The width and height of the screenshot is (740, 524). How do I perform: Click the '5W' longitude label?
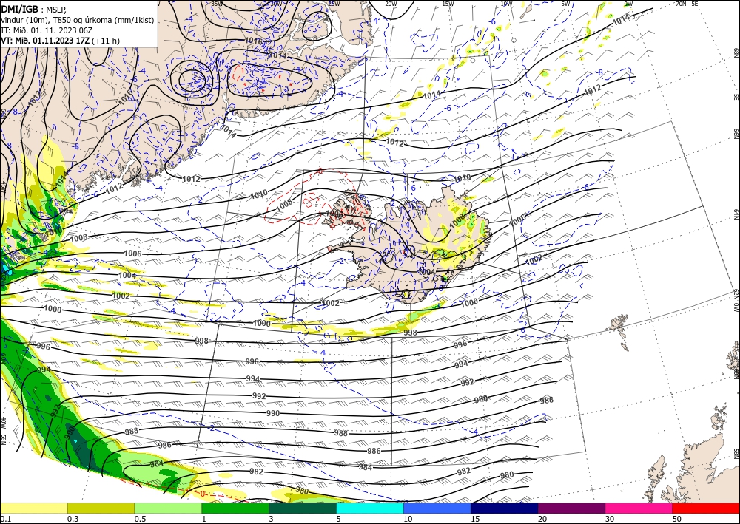tap(565, 4)
